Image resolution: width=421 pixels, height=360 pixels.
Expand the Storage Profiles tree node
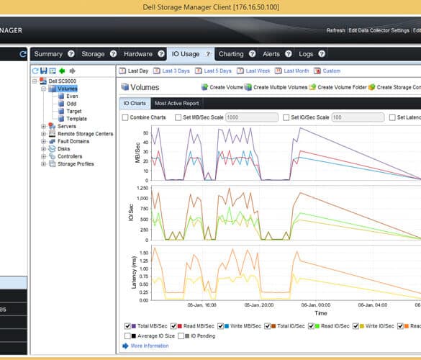point(43,164)
